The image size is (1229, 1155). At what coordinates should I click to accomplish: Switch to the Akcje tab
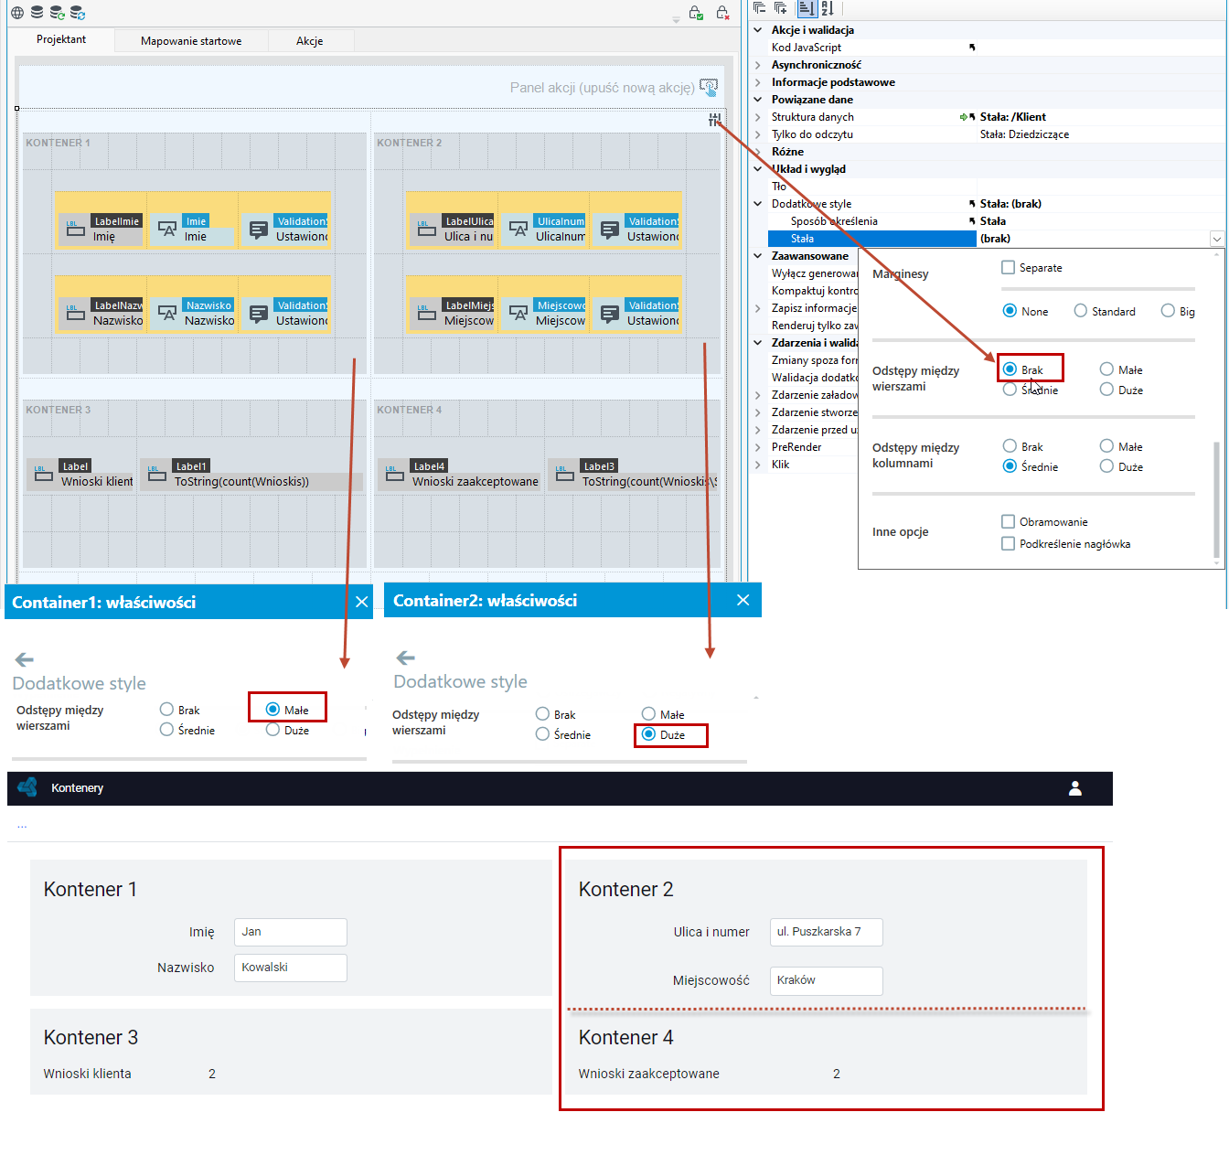(310, 41)
